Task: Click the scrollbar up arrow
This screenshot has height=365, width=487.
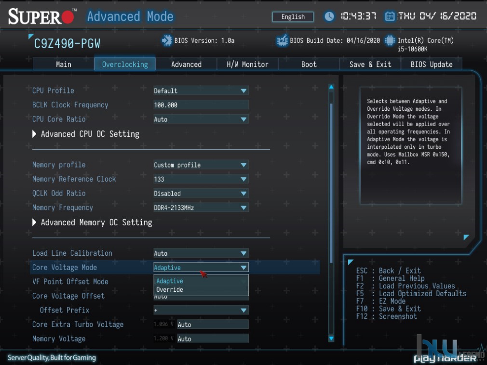Action: [331, 87]
